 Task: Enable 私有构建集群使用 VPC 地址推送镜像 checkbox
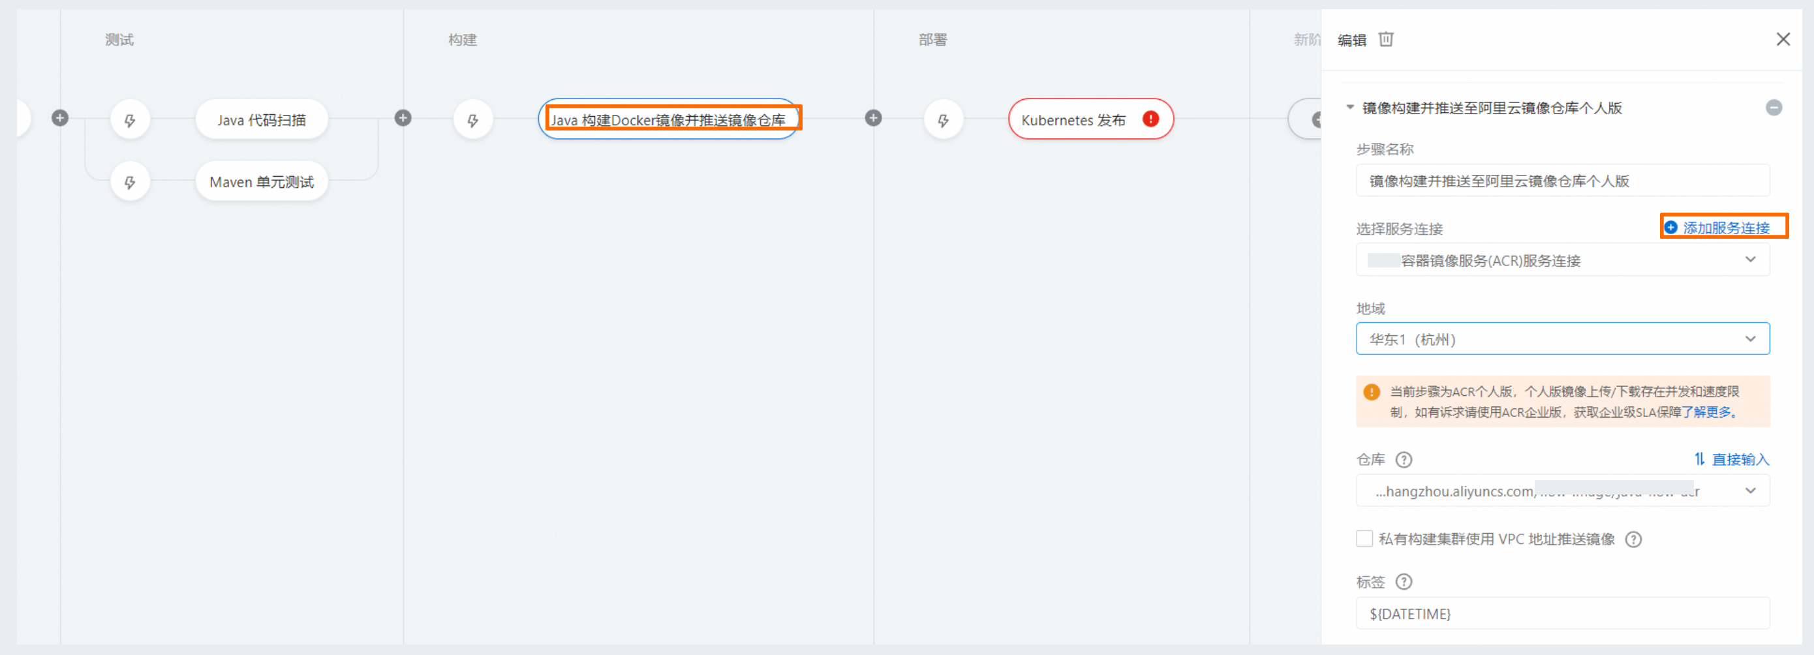[1364, 539]
